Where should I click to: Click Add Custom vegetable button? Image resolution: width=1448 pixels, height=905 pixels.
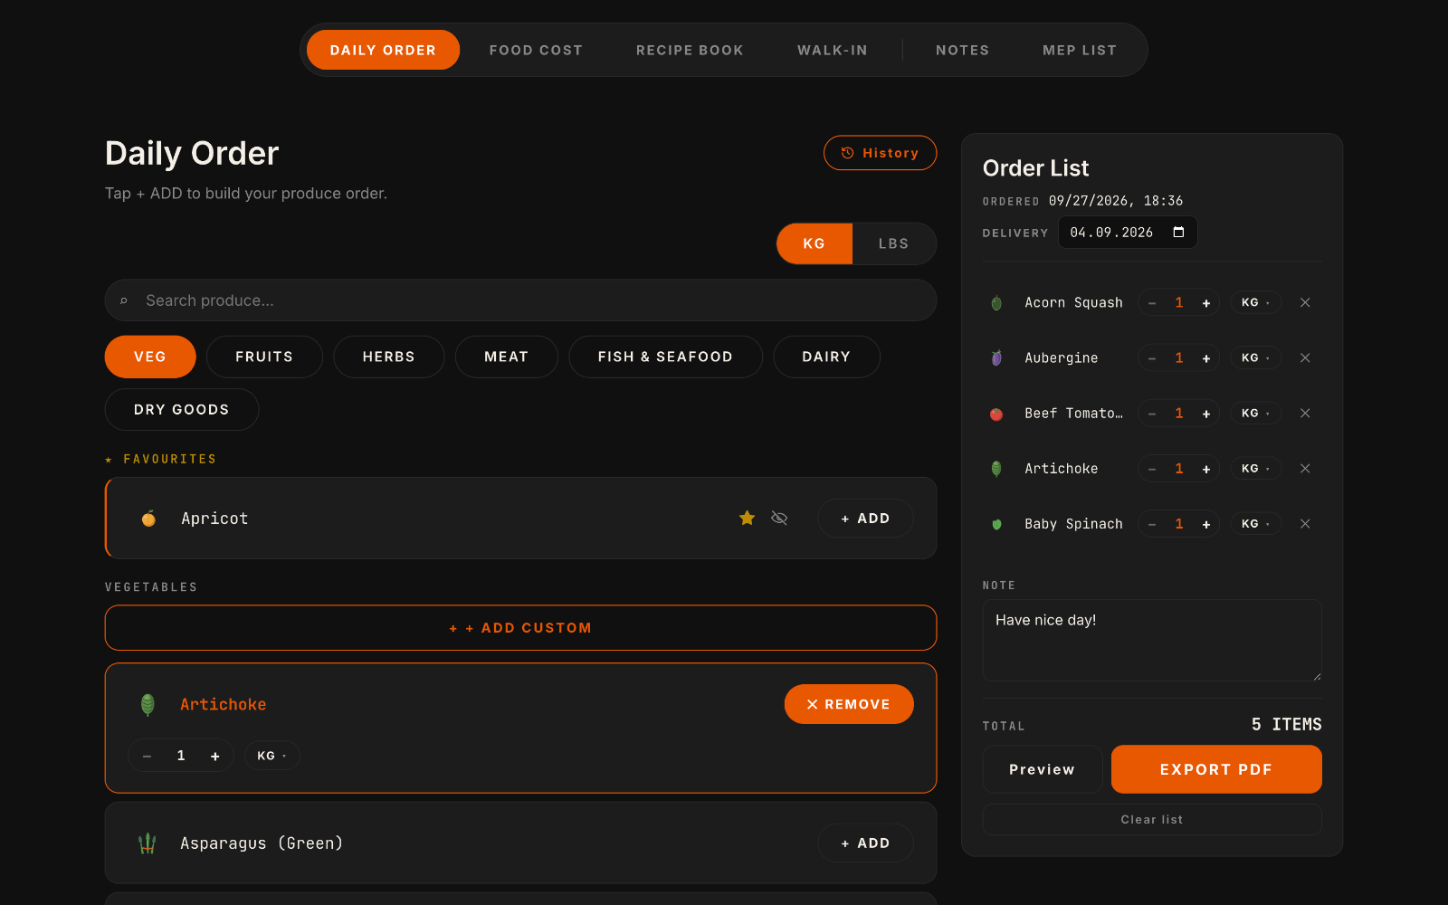coord(520,628)
